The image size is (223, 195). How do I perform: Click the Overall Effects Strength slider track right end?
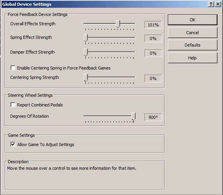click(x=134, y=23)
